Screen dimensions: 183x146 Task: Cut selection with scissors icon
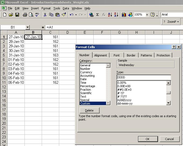[45, 15]
